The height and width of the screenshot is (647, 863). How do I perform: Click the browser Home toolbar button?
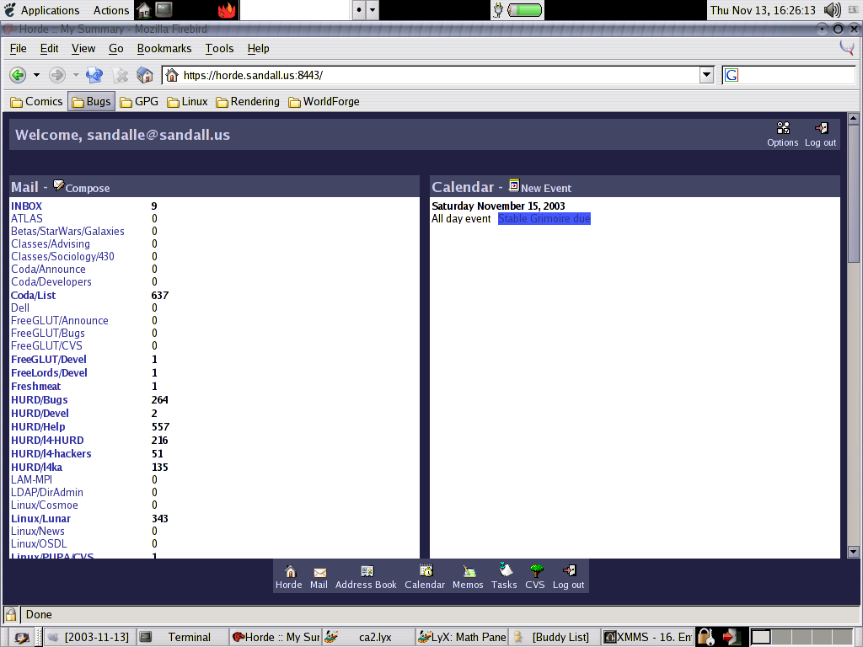pos(144,75)
